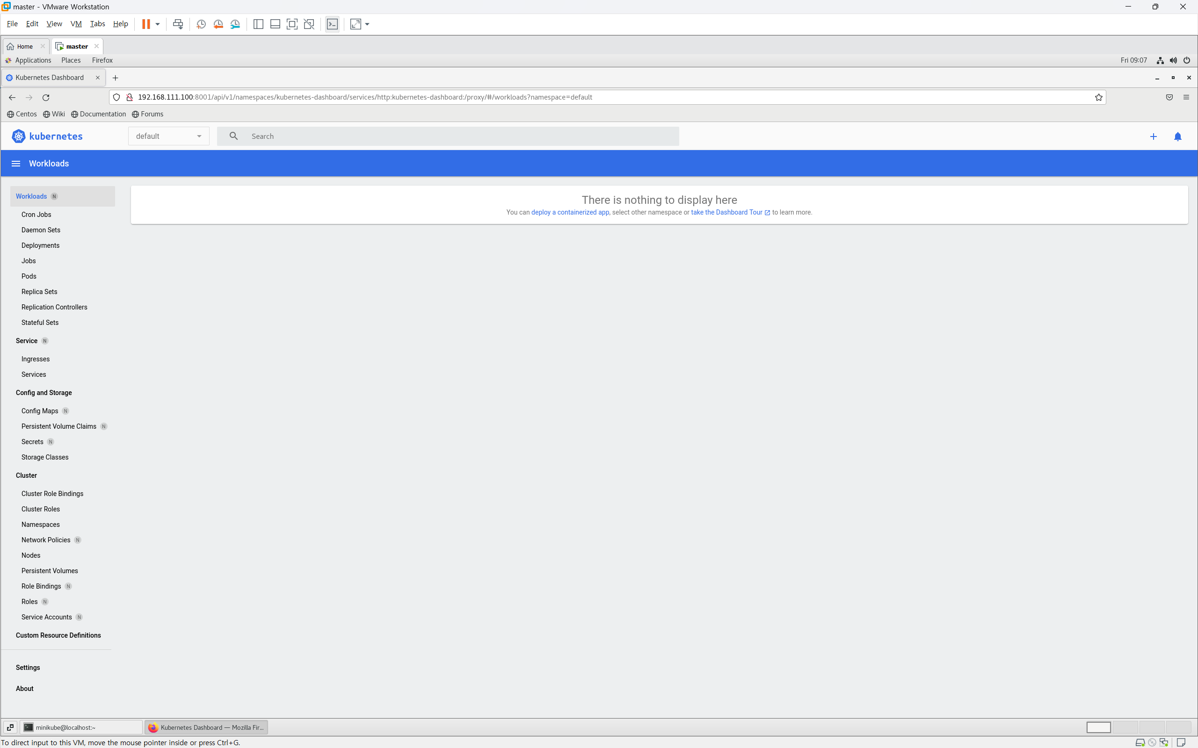Open the take the Dashboard Tour link
Image resolution: width=1198 pixels, height=748 pixels.
point(726,212)
